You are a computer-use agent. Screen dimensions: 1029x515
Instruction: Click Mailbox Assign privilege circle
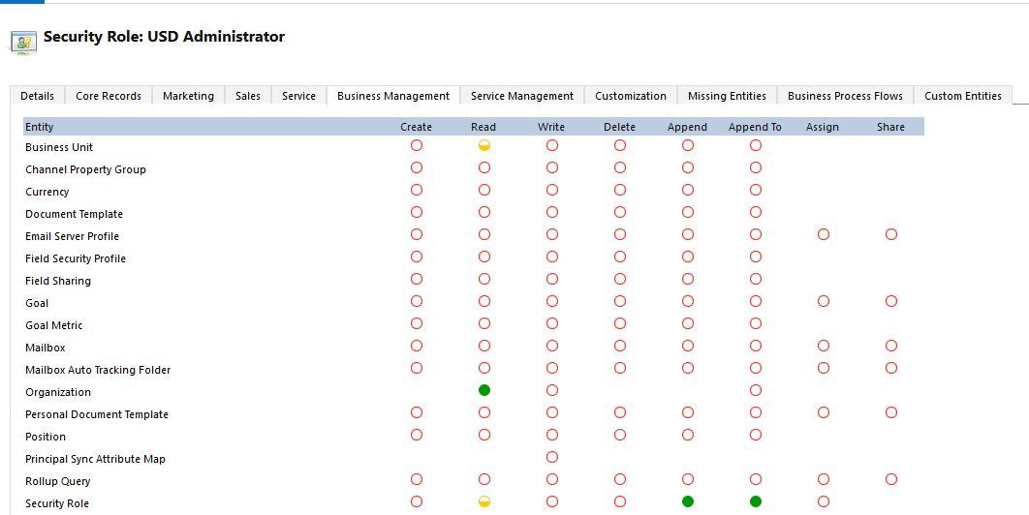824,347
